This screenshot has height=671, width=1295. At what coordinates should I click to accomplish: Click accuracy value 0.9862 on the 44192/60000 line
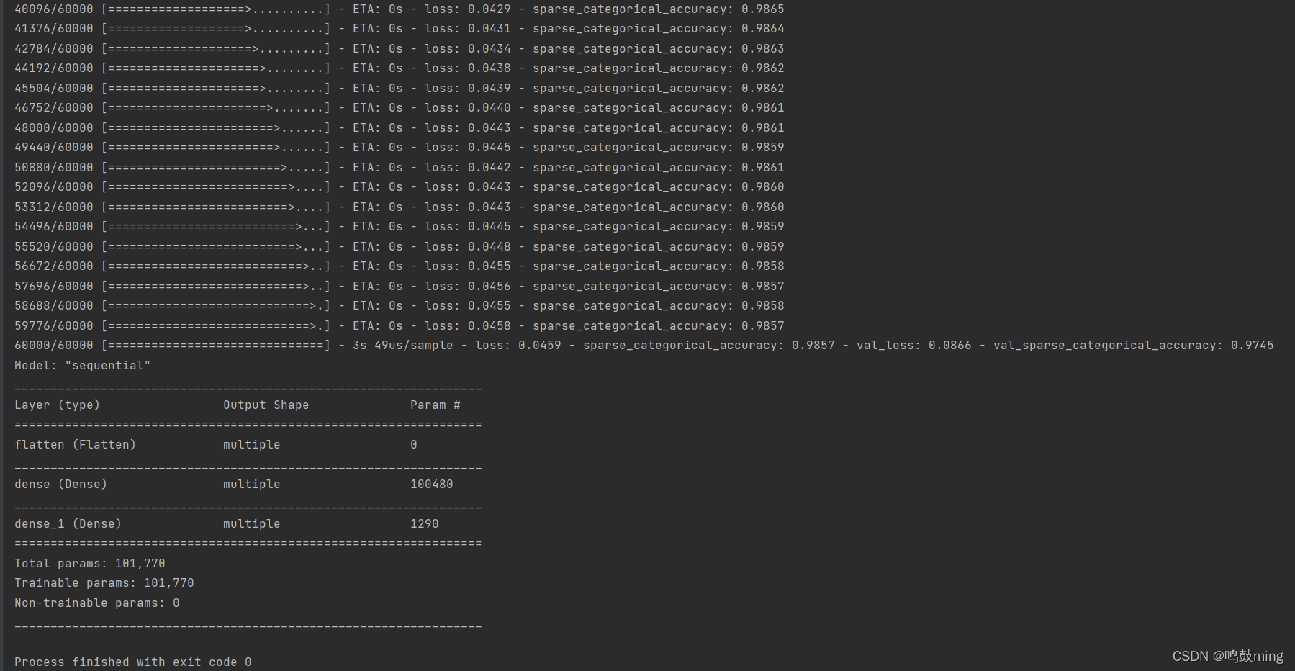click(763, 68)
